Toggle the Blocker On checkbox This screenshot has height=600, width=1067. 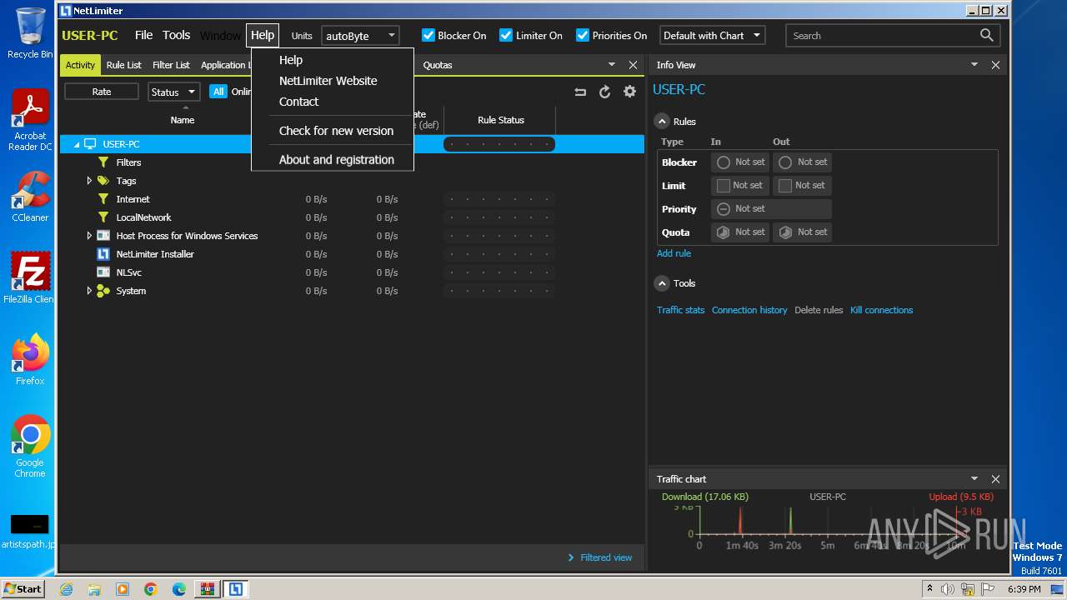(x=428, y=35)
